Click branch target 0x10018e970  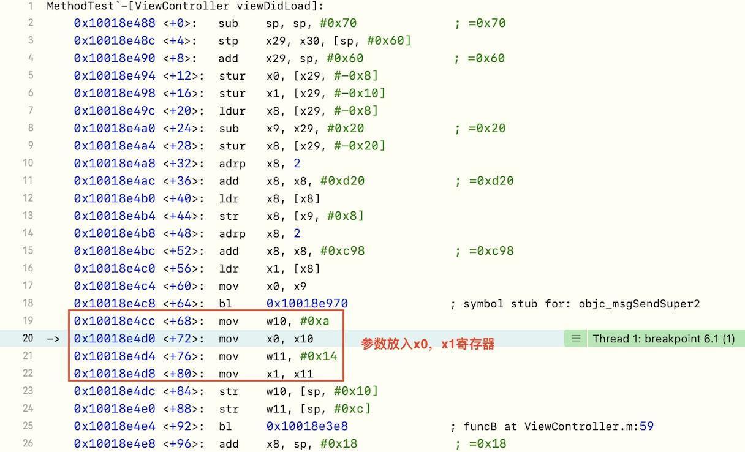[307, 304]
